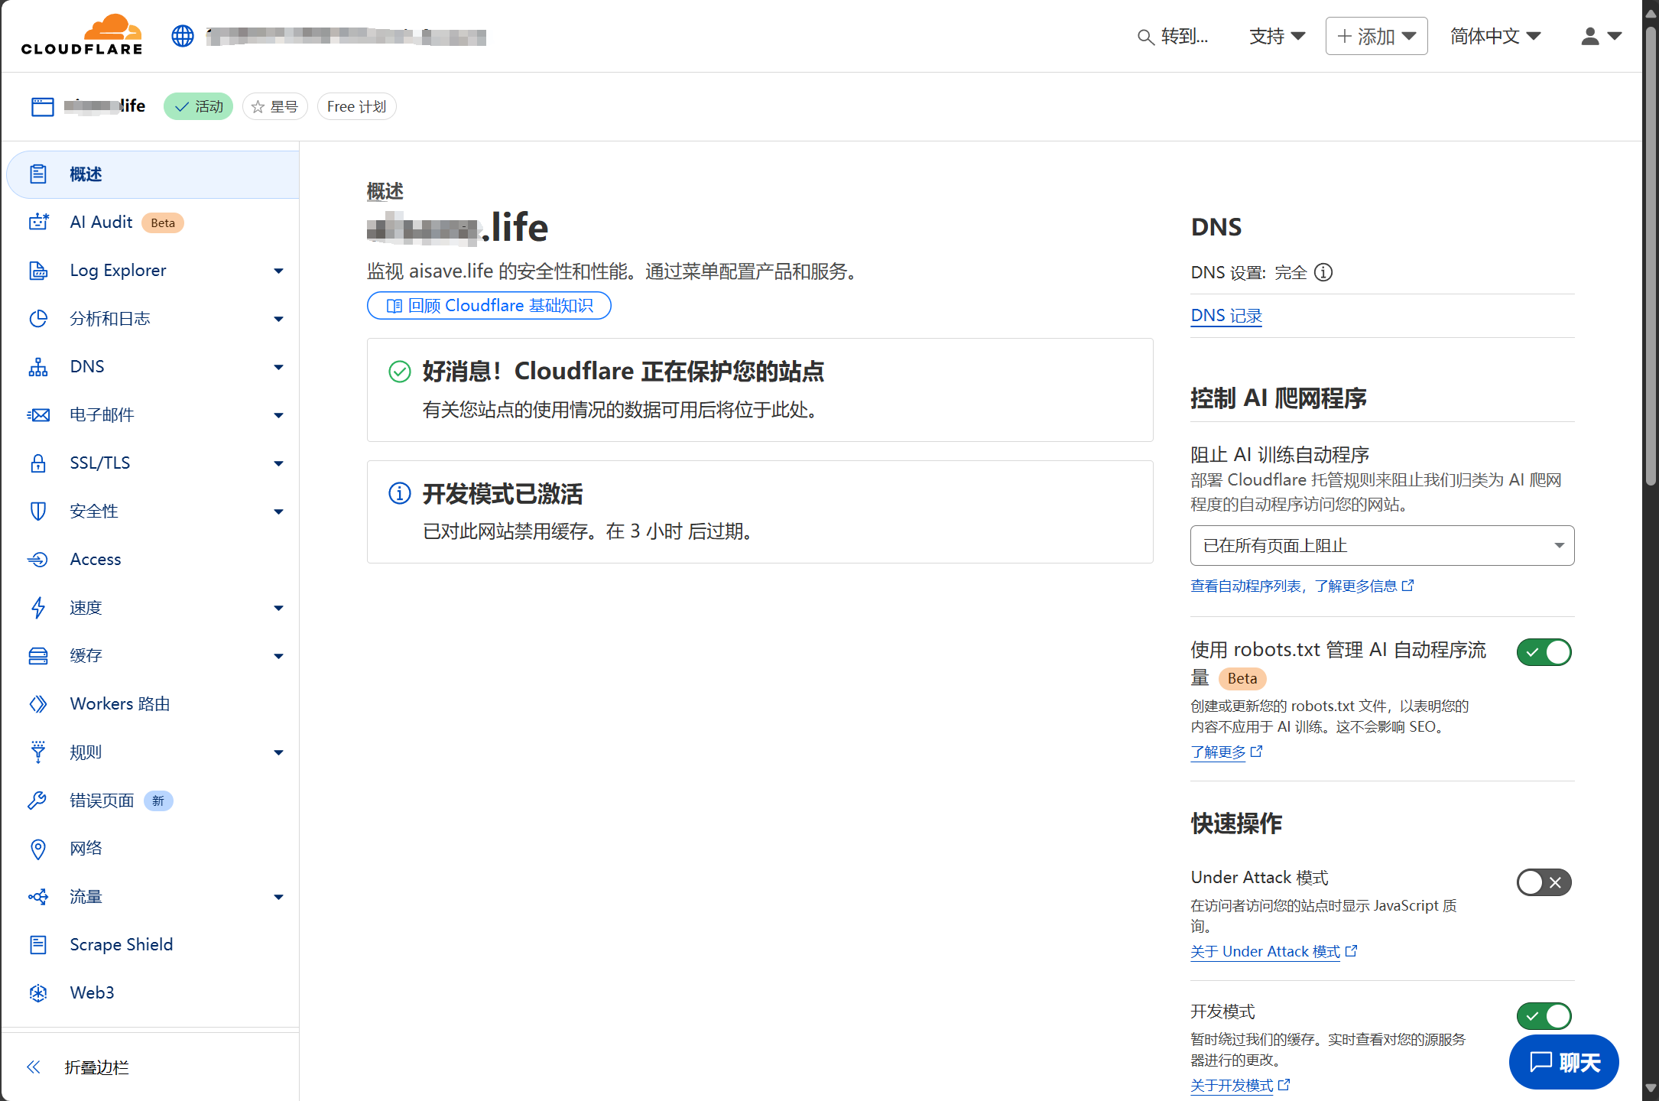Click the DNS network icon in sidebar
1659x1101 pixels.
point(38,367)
